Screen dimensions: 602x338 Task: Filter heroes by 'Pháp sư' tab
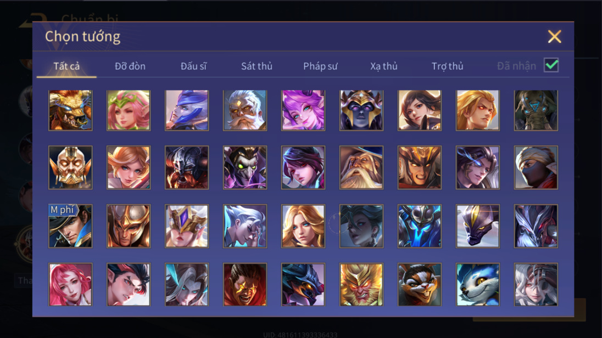point(320,66)
